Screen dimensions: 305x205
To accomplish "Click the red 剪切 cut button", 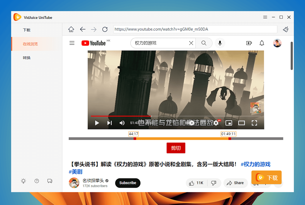I will (176, 148).
